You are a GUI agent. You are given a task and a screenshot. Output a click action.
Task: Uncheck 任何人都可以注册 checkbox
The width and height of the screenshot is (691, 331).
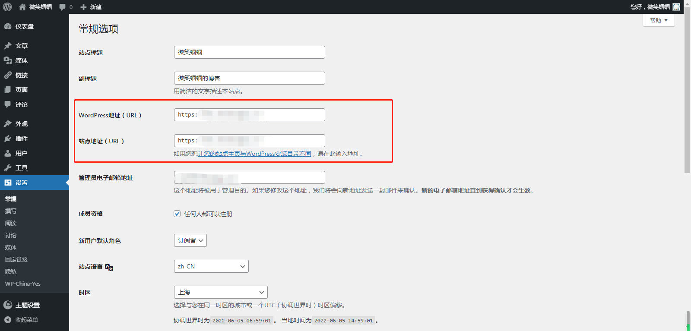pos(177,214)
